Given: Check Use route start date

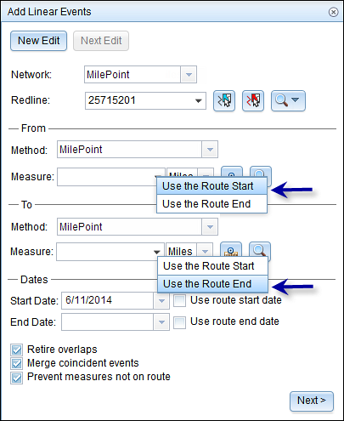Looking at the screenshot, I should click(x=179, y=300).
